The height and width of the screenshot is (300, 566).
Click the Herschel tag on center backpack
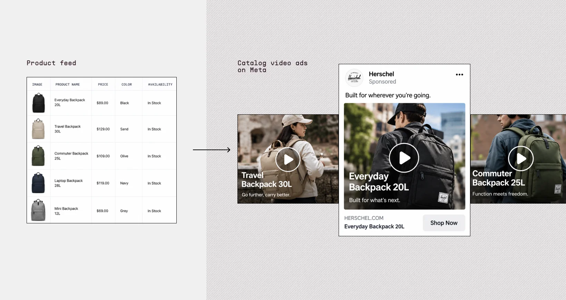(x=443, y=197)
